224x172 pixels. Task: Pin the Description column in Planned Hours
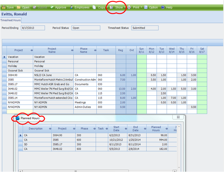pyautogui.click(x=50, y=129)
